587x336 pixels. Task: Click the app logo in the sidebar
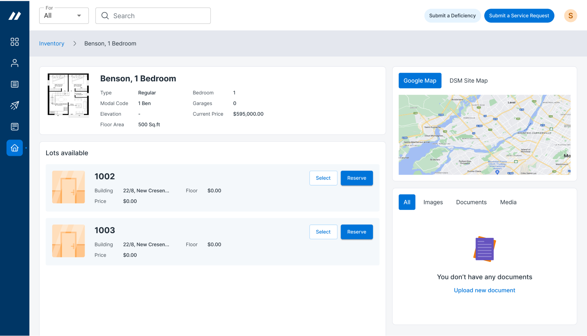pos(15,16)
